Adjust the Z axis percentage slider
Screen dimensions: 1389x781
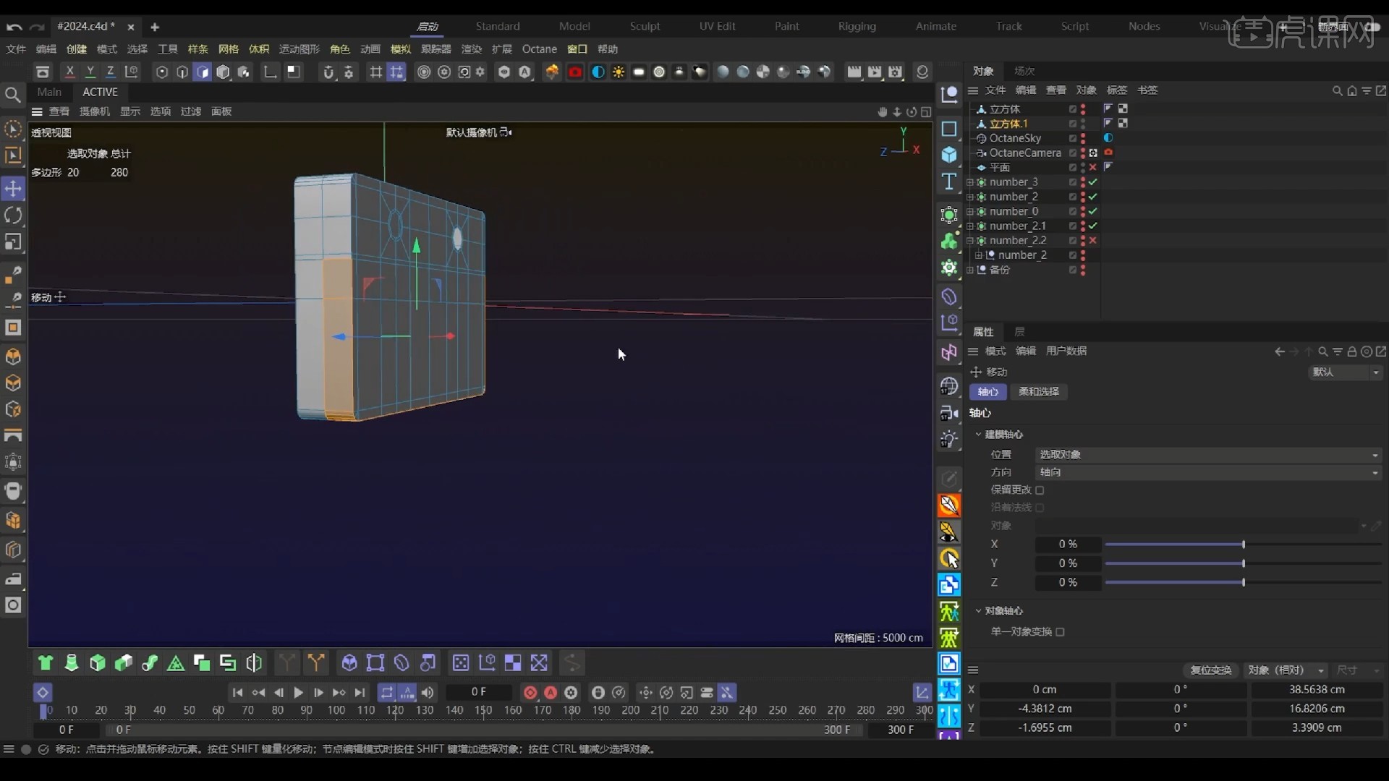point(1243,583)
